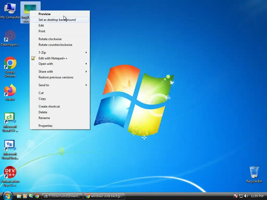The height and width of the screenshot is (200, 267).
Task: Select Rotate clockwise
Action: [60, 39]
